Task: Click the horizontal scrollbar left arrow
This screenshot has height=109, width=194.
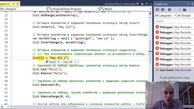Action: (x=11, y=107)
